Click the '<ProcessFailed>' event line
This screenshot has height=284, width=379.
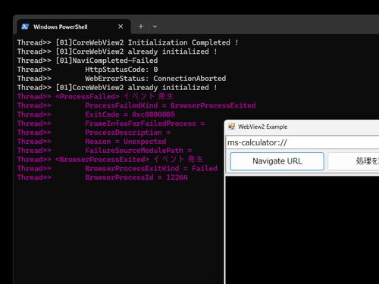pos(96,97)
